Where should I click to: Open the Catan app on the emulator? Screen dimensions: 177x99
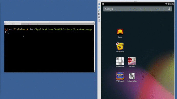(120, 32)
